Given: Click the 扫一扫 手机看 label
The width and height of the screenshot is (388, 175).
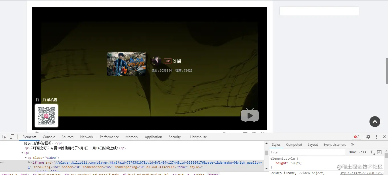Looking at the screenshot, I should [x=46, y=100].
